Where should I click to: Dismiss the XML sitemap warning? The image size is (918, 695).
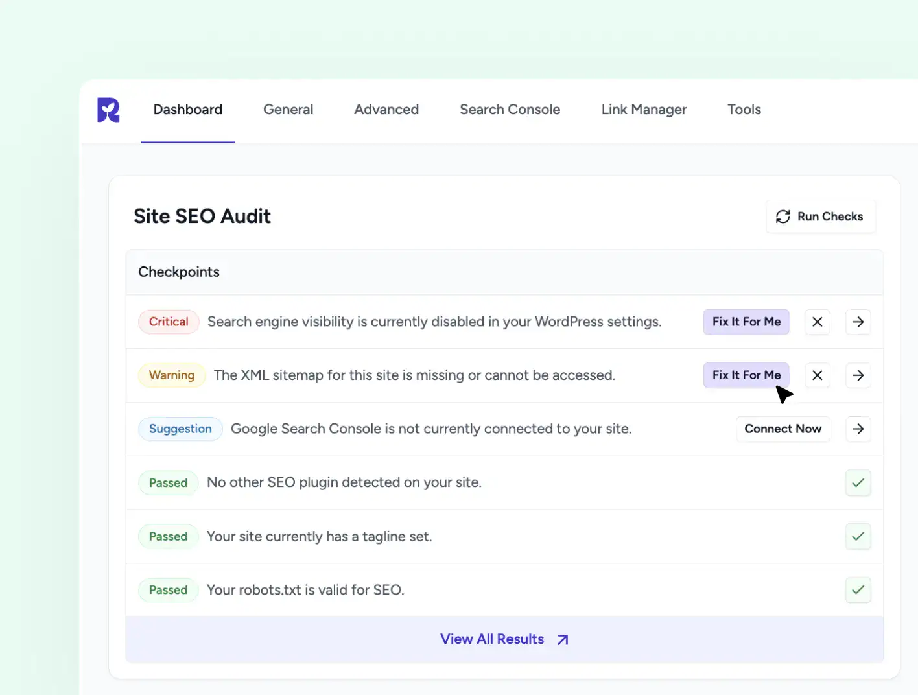(x=817, y=375)
